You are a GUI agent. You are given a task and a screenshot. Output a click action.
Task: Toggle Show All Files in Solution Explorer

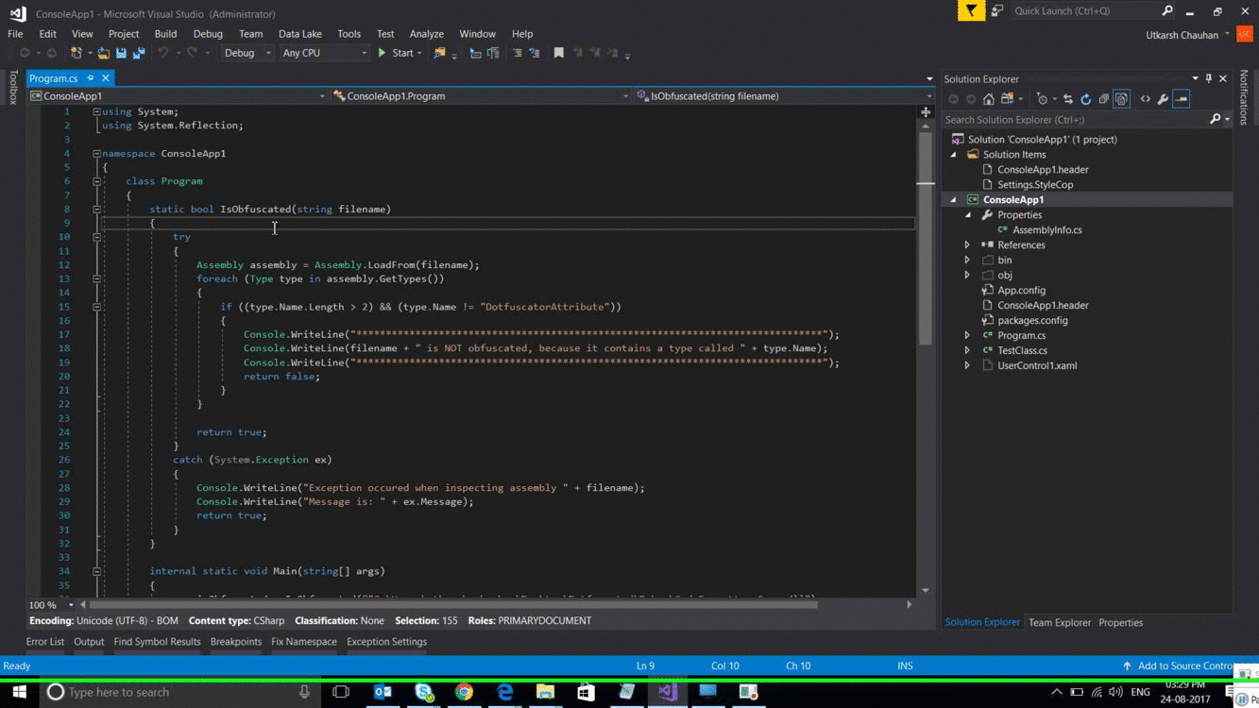point(1121,98)
